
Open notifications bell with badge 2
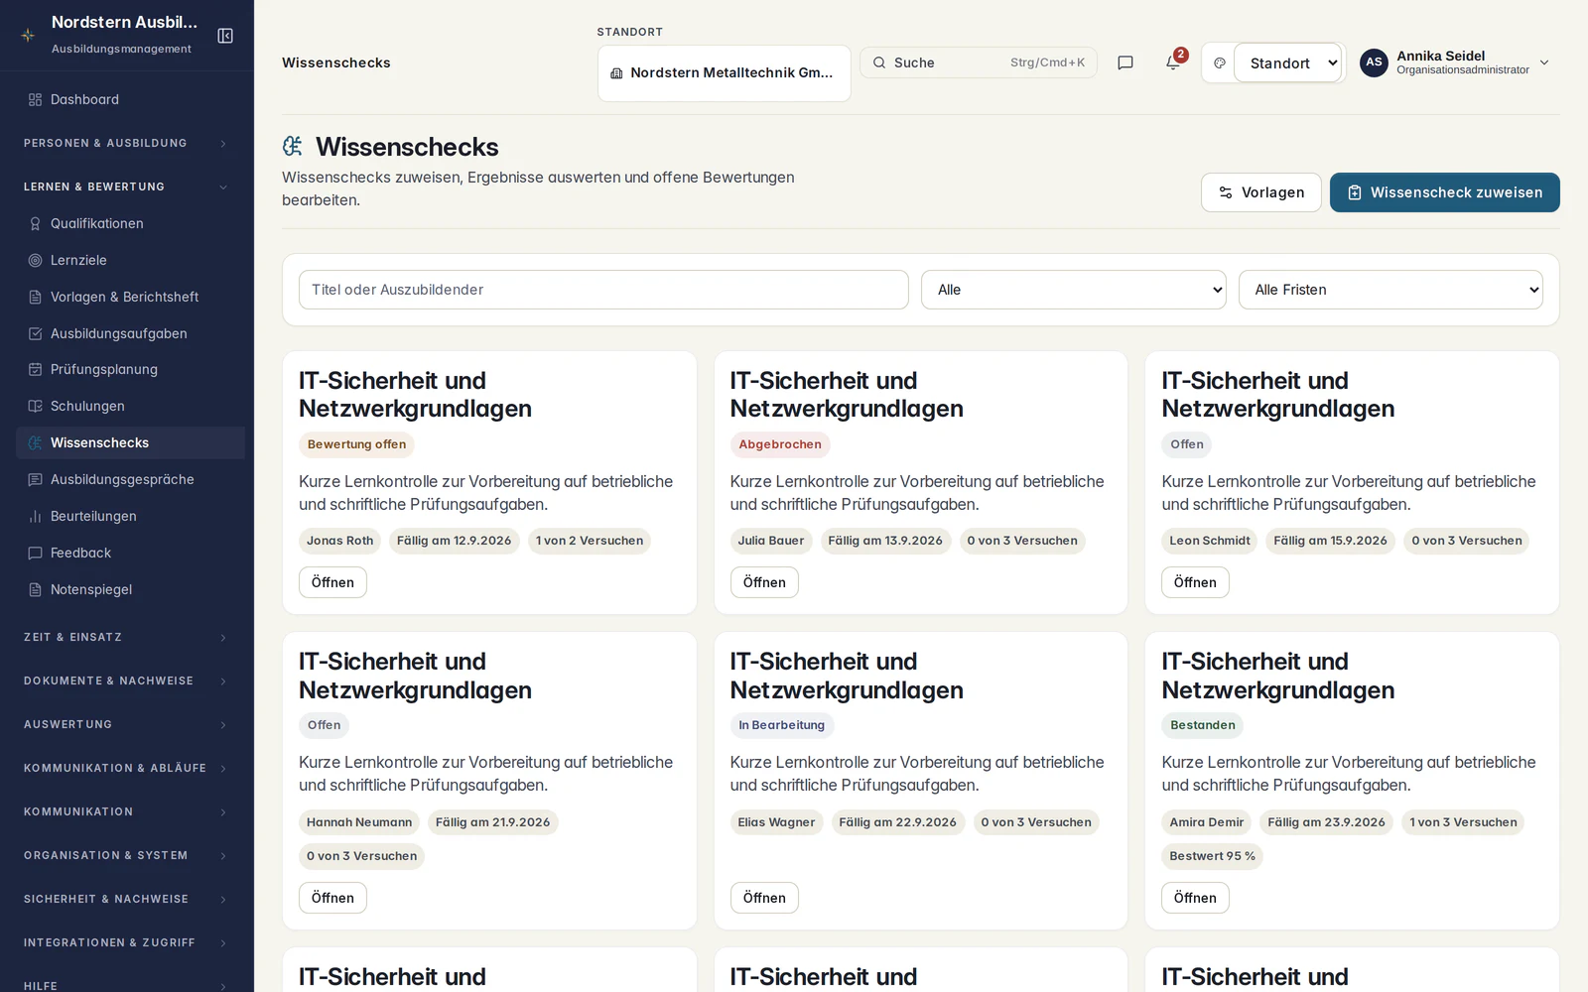click(1173, 62)
